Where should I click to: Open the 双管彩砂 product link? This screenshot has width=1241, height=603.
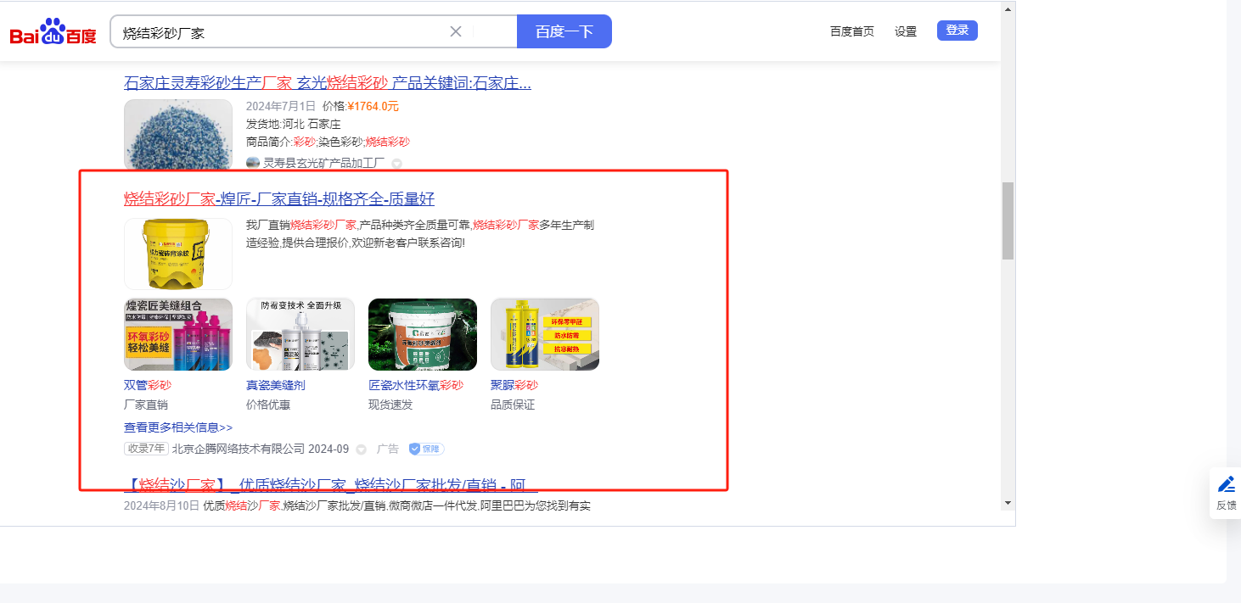pos(147,385)
